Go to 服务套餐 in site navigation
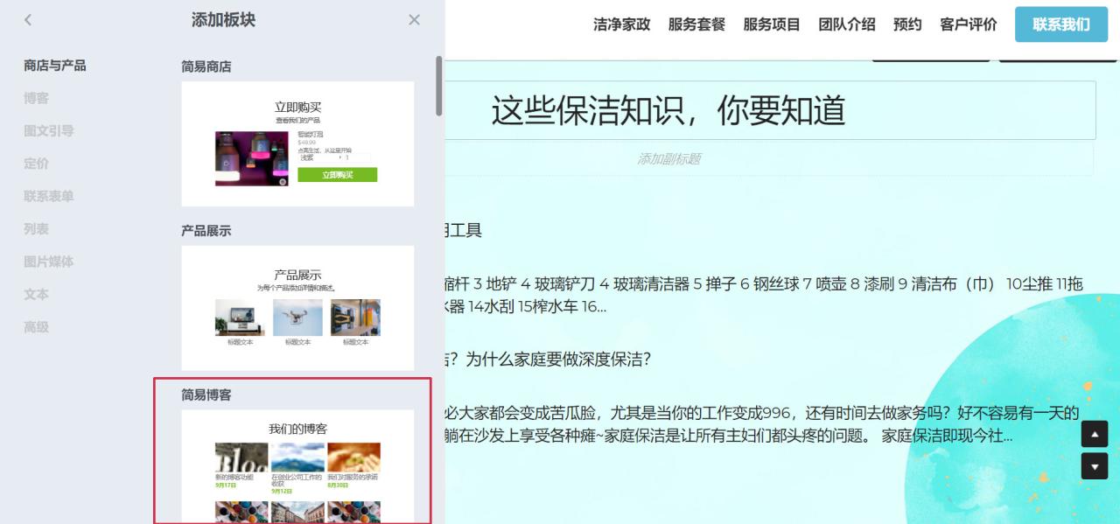This screenshot has height=524, width=1120. coord(696,24)
